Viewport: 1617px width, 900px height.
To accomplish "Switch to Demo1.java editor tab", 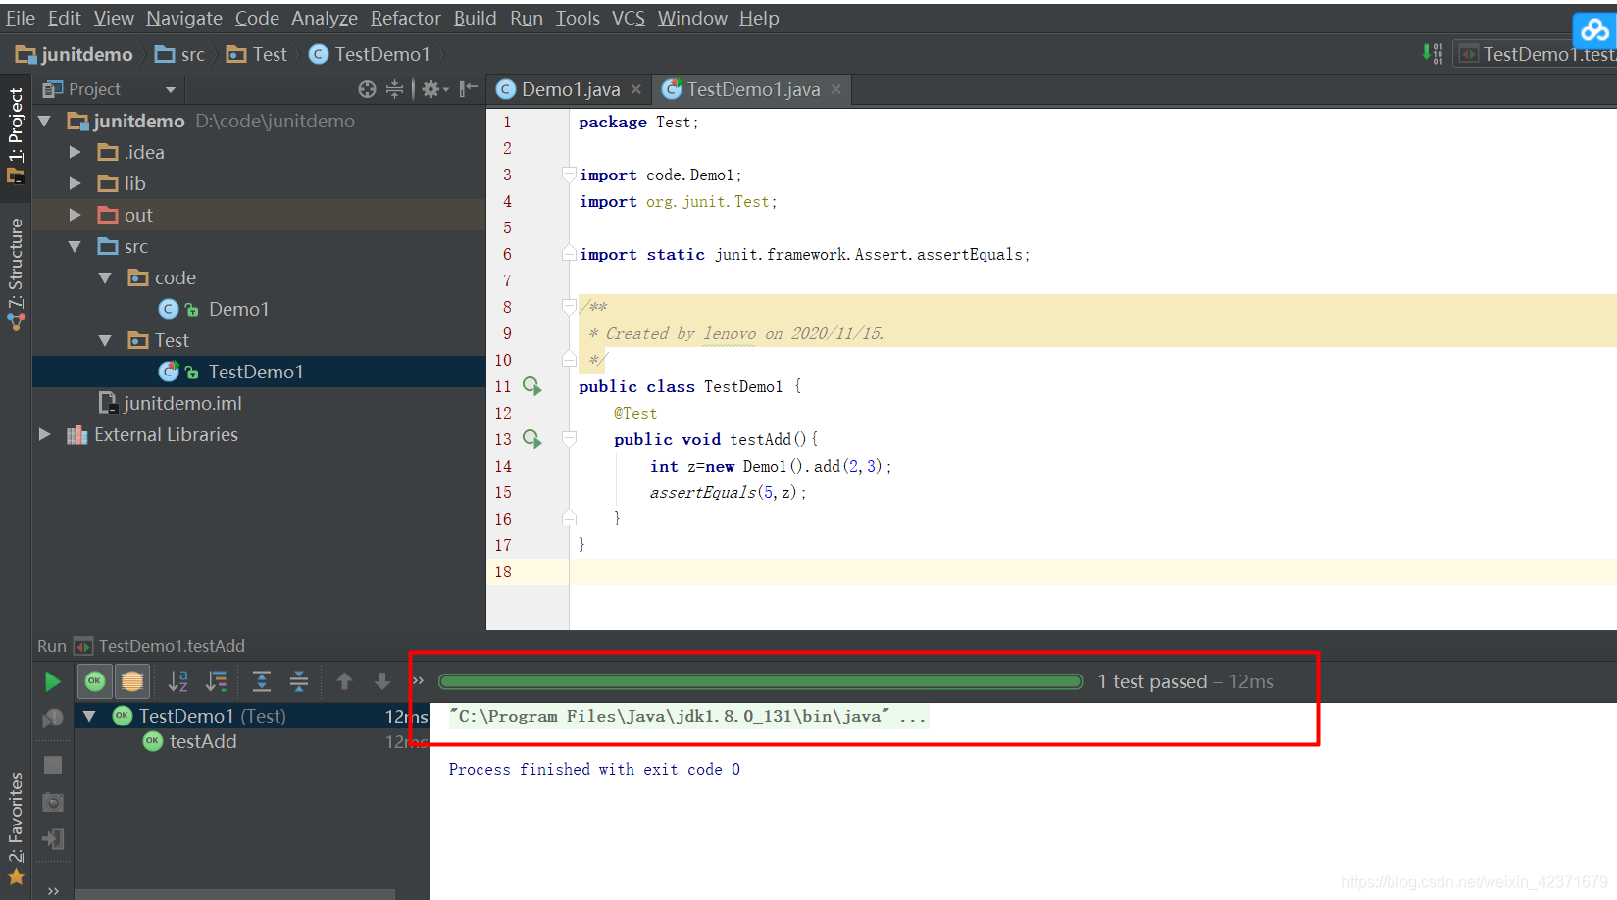I will tap(570, 89).
